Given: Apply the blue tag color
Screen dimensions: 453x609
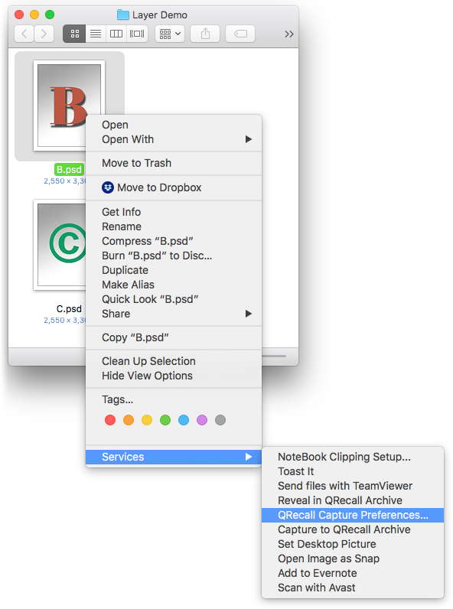Looking at the screenshot, I should 184,420.
